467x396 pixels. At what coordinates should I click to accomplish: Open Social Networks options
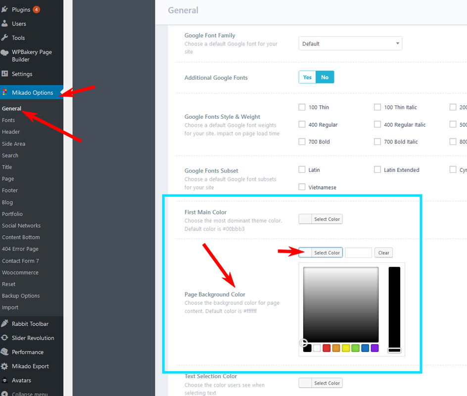click(21, 226)
